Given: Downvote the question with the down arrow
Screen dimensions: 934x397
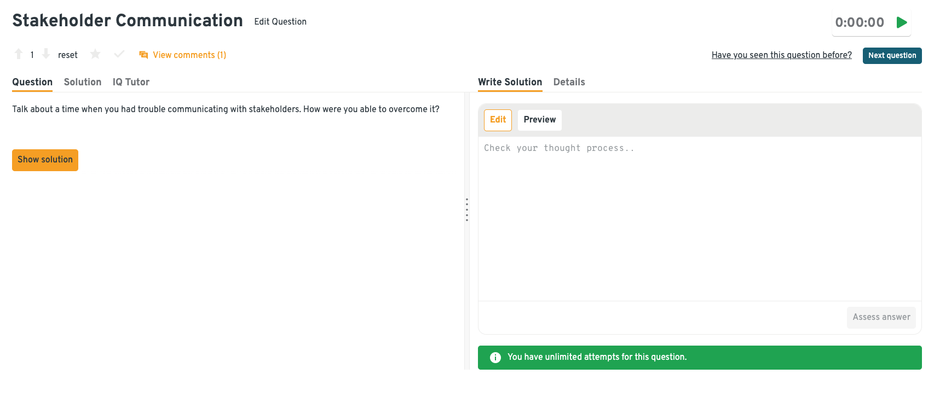Looking at the screenshot, I should pyautogui.click(x=46, y=54).
